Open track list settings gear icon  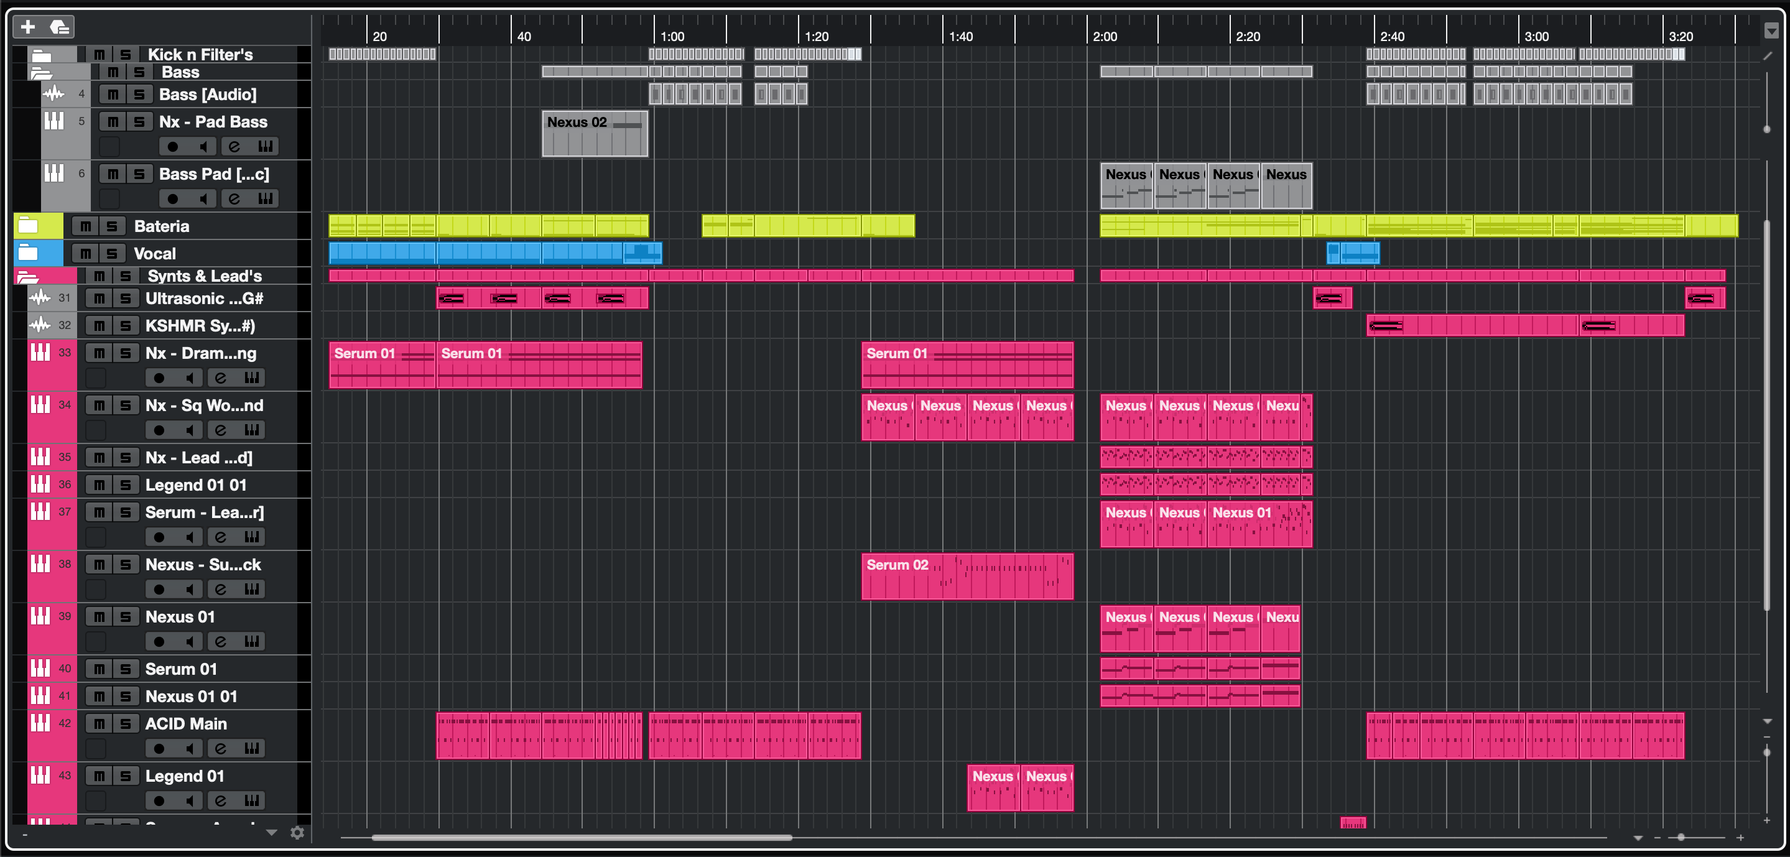point(297,833)
